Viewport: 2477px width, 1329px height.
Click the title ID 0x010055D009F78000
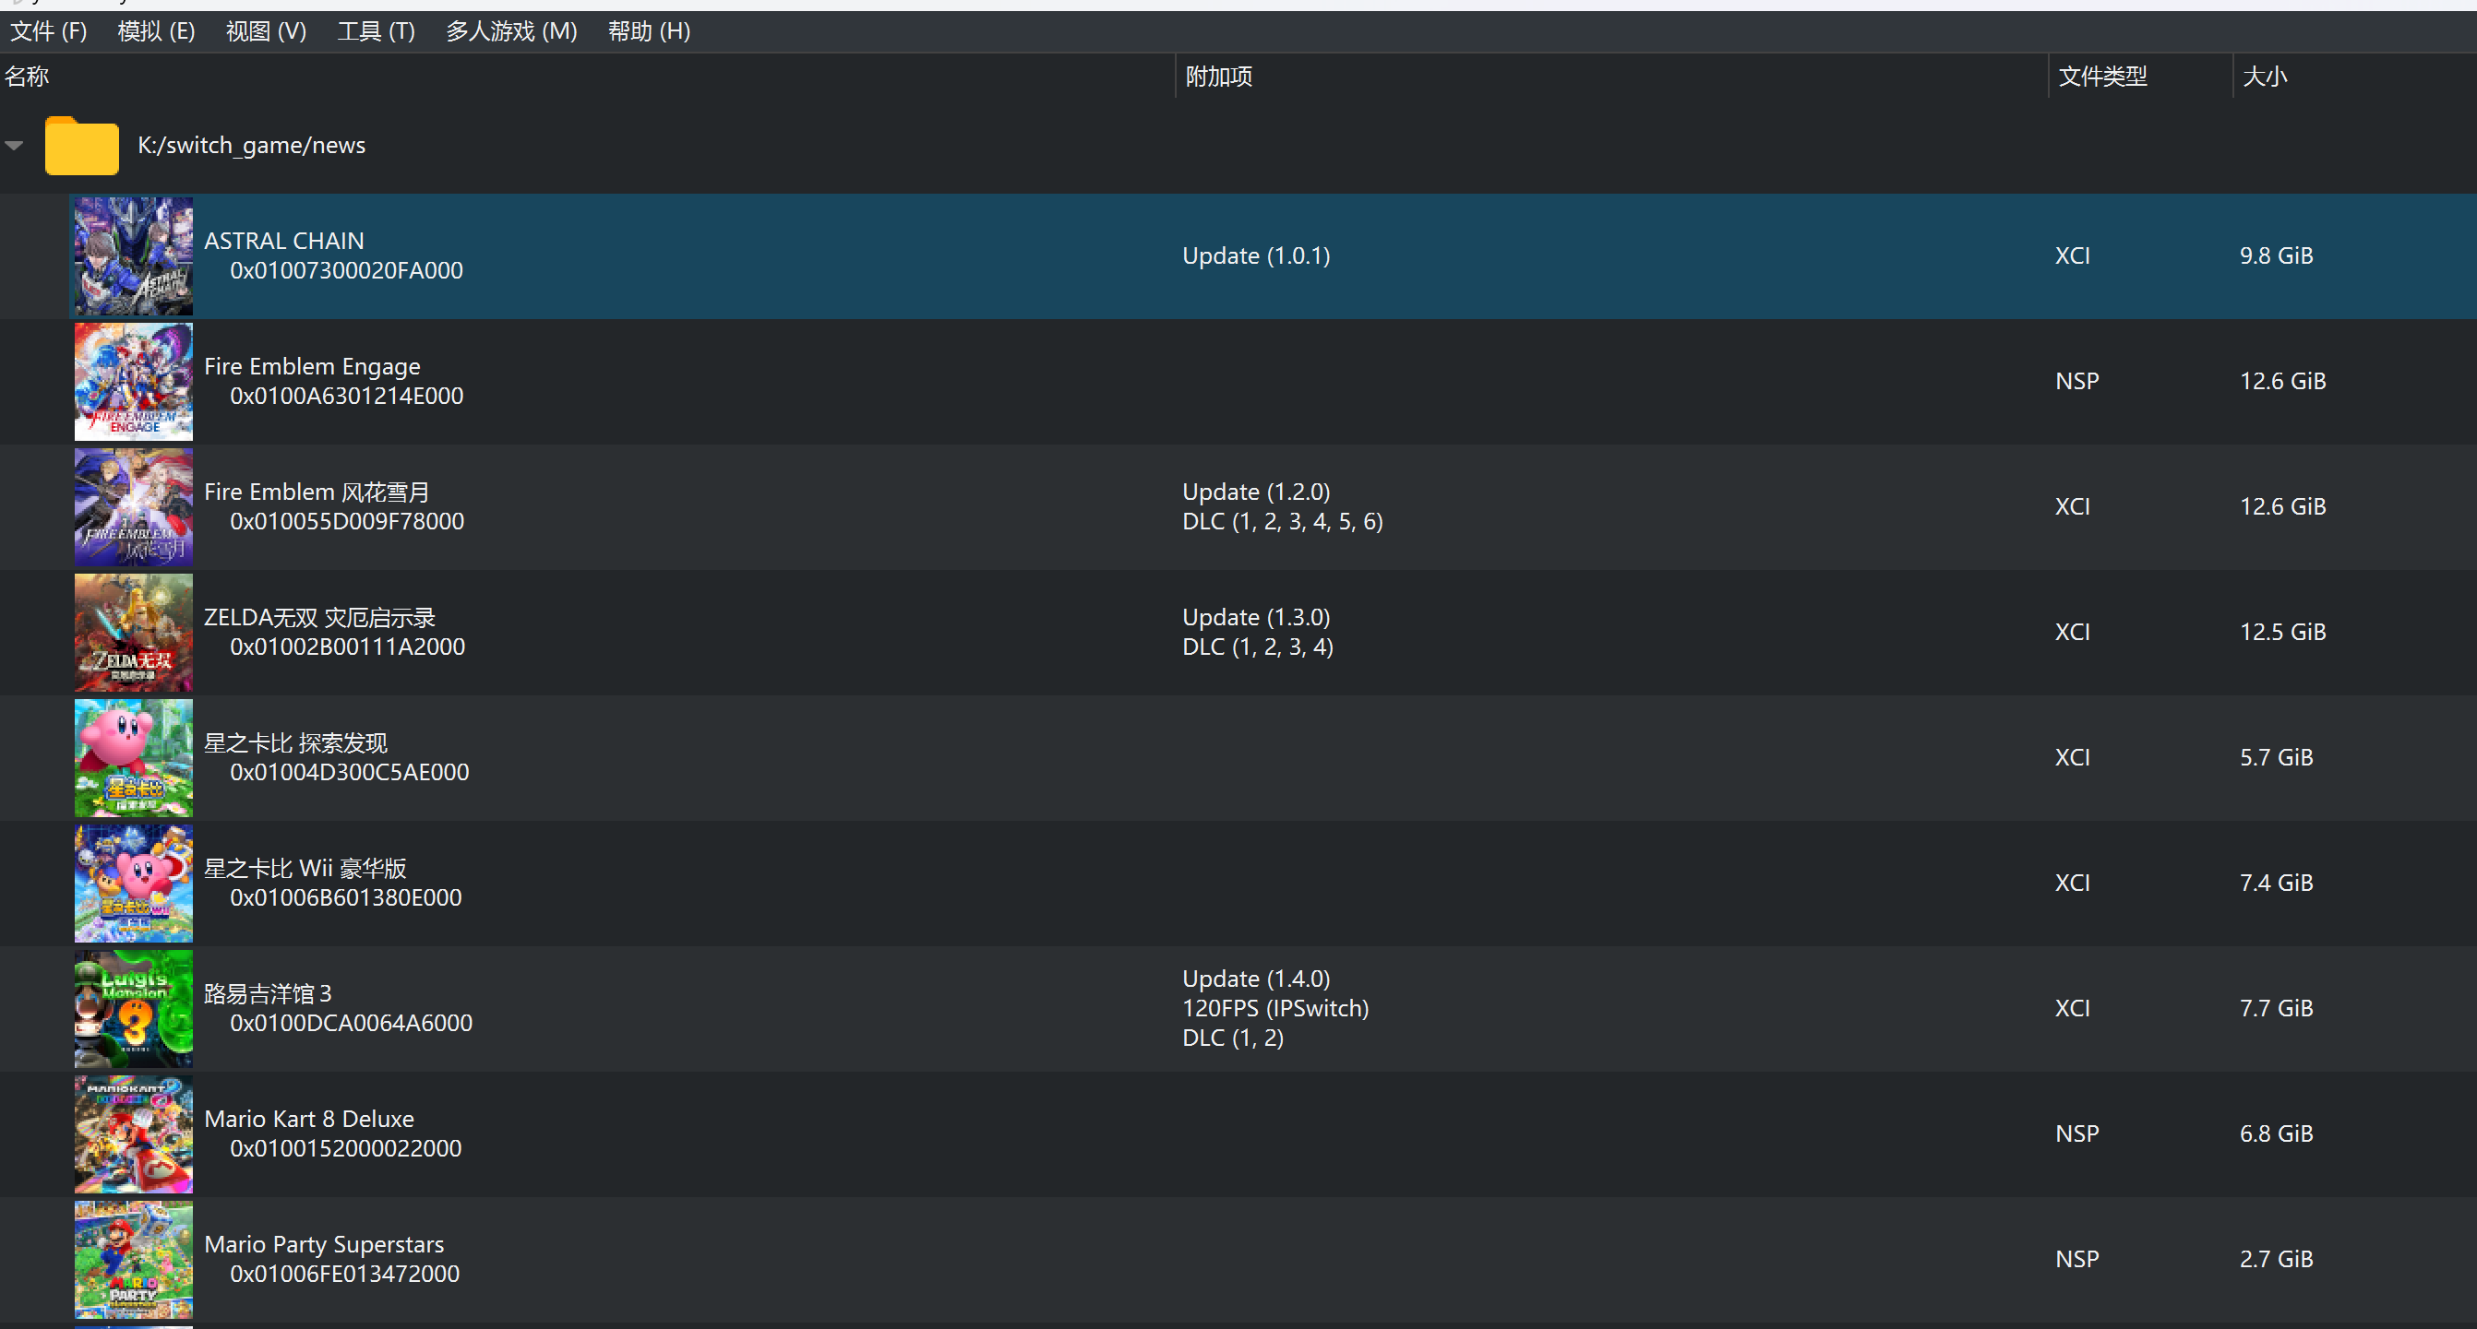click(x=346, y=522)
